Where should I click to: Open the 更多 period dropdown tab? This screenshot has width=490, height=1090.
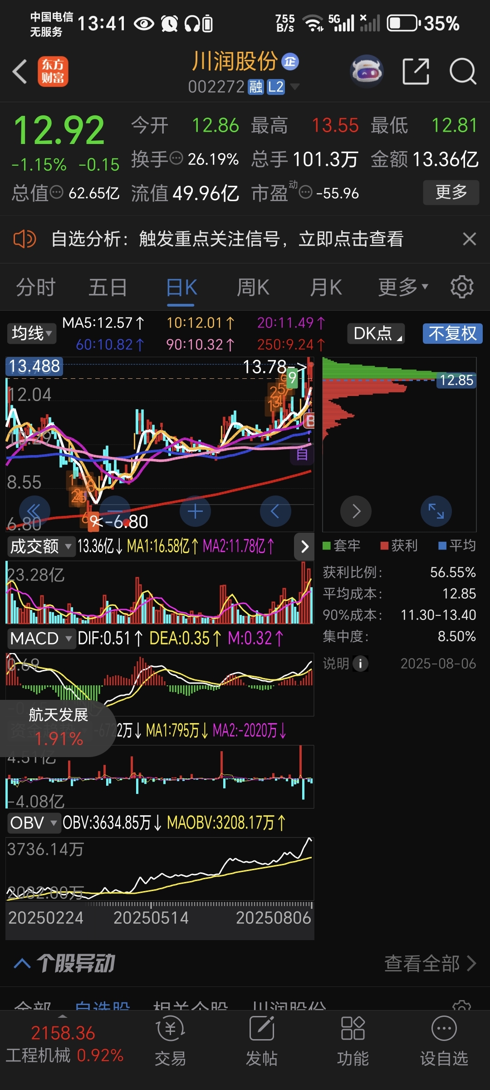(x=403, y=287)
